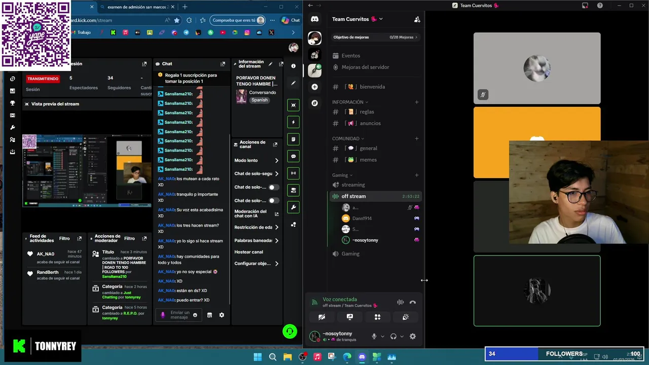
Task: Open Discord help question-mark icon
Action: coord(600,6)
